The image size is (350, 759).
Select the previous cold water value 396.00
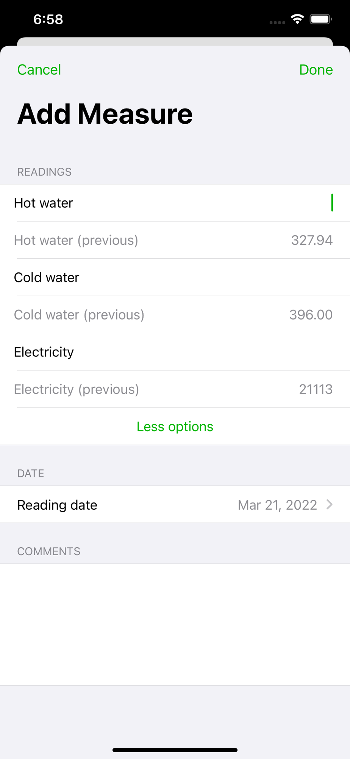coord(311,315)
